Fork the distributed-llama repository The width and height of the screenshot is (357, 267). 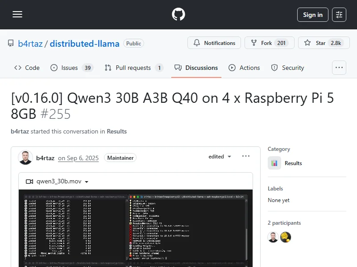coord(269,43)
